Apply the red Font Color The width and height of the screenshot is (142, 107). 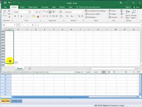tap(38, 16)
